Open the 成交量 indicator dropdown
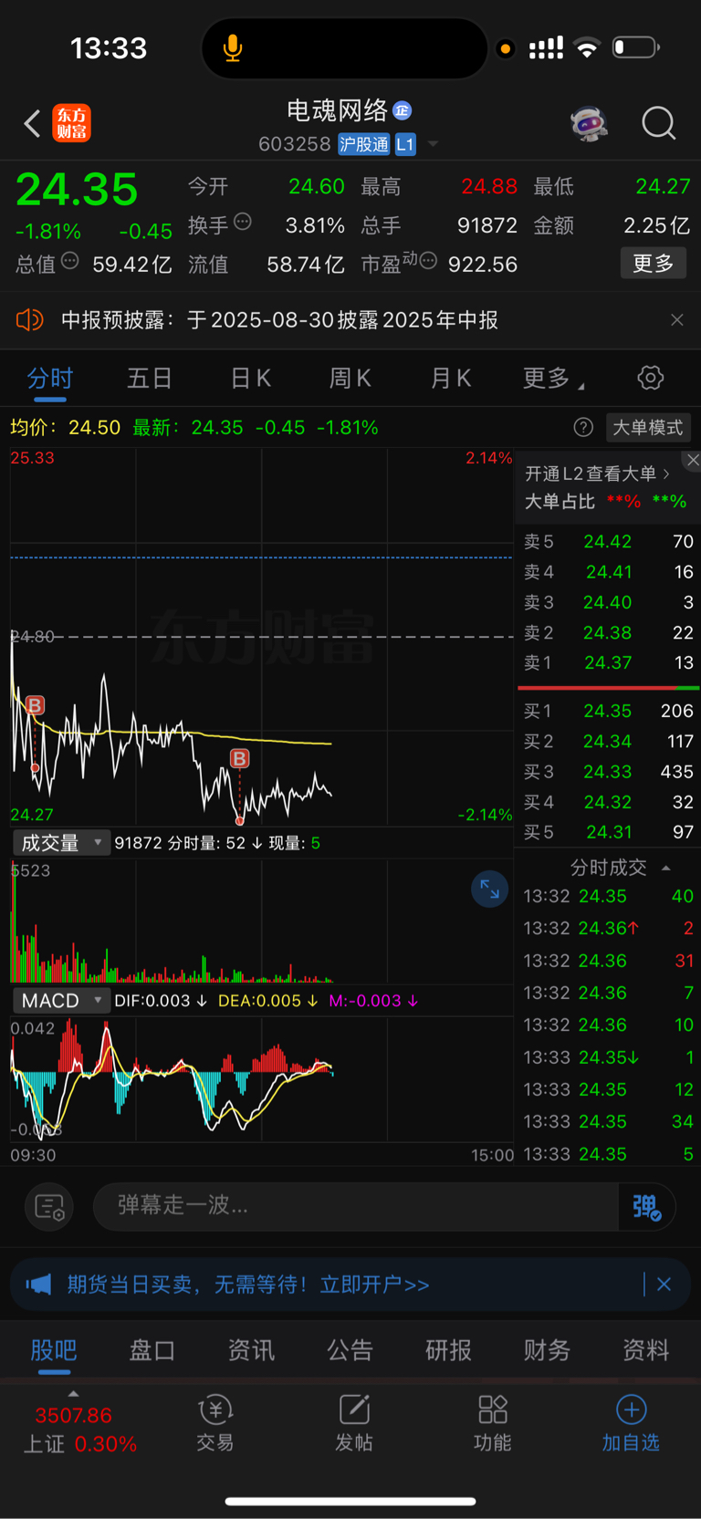701x1519 pixels. (60, 843)
